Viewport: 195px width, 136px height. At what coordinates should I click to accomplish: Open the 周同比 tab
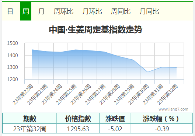tap(121, 11)
